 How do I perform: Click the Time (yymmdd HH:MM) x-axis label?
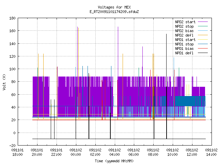pos(114,161)
